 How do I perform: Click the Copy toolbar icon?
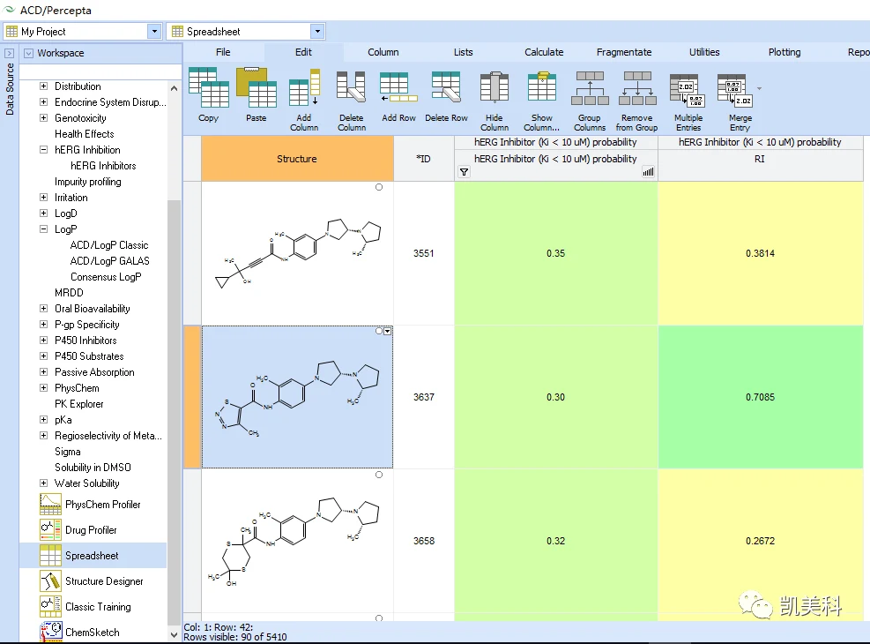coord(209,87)
